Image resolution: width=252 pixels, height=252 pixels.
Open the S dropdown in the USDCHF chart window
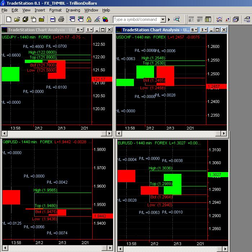pos(194,30)
